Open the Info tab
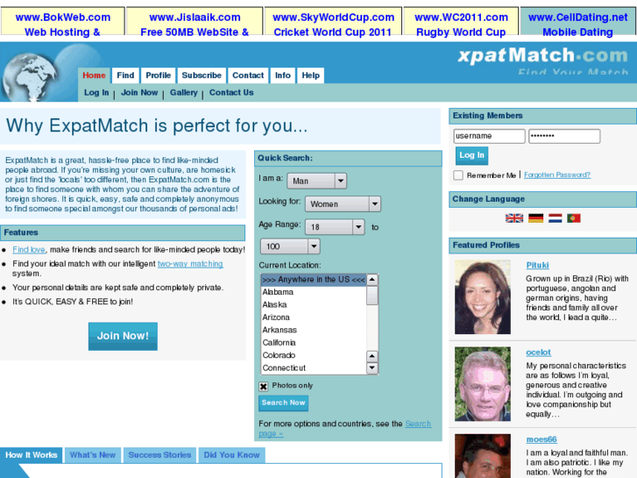The image size is (637, 478). [283, 75]
